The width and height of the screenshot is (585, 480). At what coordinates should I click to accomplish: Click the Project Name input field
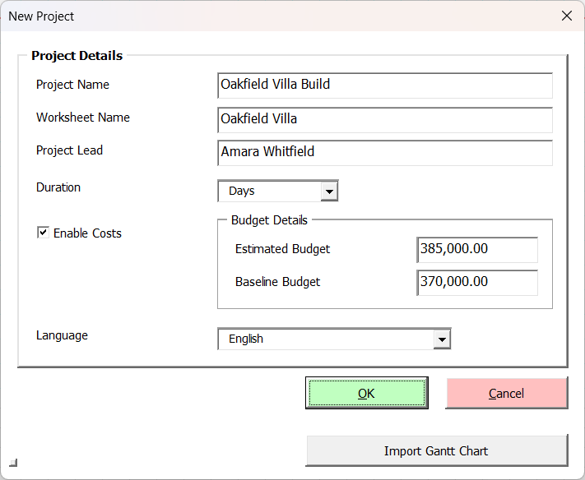coord(385,85)
